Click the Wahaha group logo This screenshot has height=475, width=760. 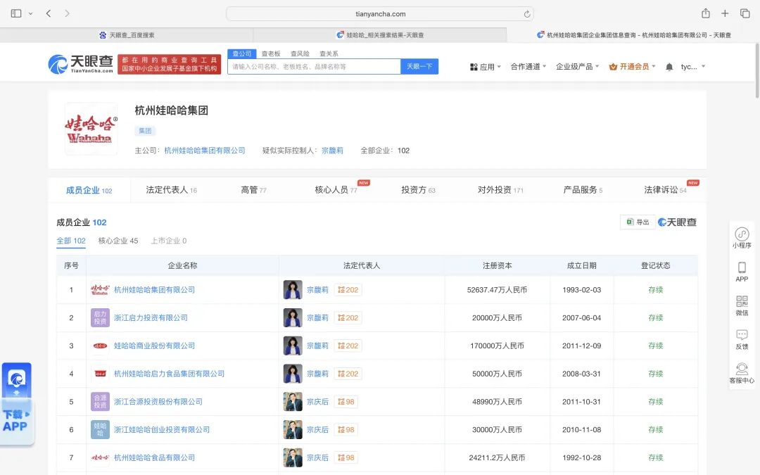(91, 129)
